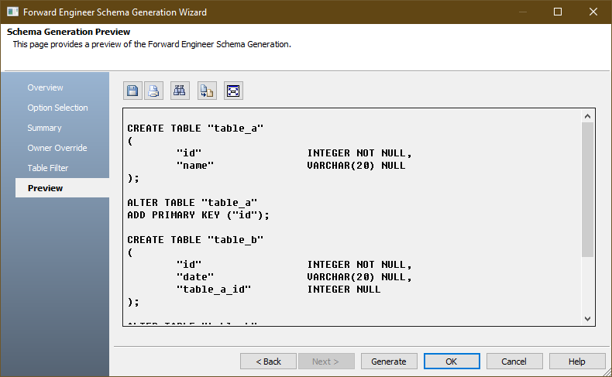Open the Option Selection page
612x377 pixels.
pyautogui.click(x=58, y=108)
